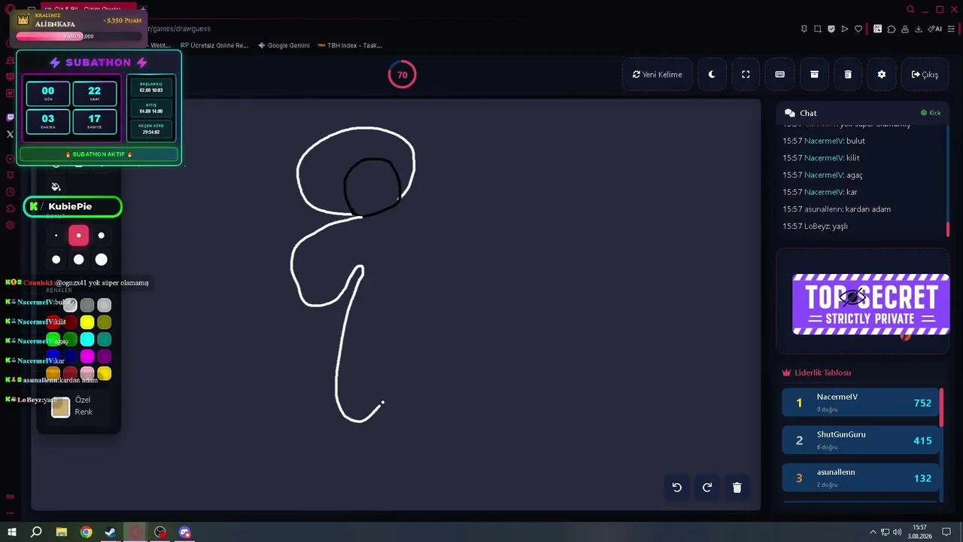
Task: Click the pin icon in the browser address bar
Action: pyautogui.click(x=804, y=29)
